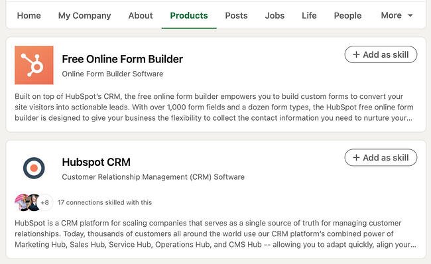Image resolution: width=431 pixels, height=264 pixels.
Task: View 17 connections skilled with this
Action: 105,203
